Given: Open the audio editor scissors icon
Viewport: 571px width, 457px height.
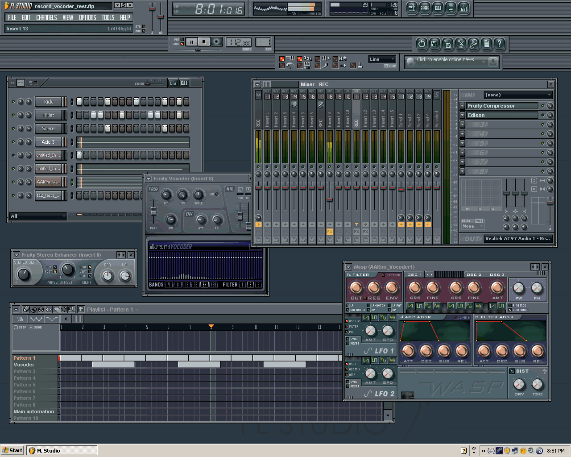Looking at the screenshot, I should [x=460, y=43].
